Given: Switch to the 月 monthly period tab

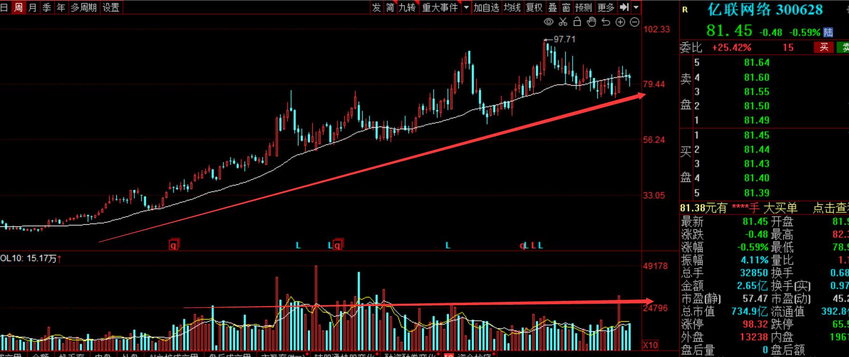Looking at the screenshot, I should [32, 8].
